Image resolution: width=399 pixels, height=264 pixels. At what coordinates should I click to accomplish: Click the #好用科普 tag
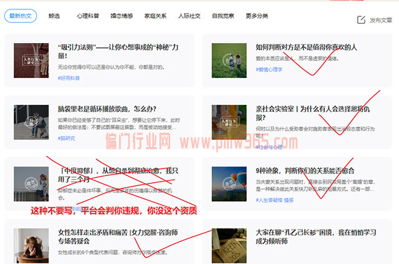tap(69, 78)
